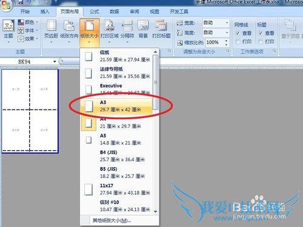Viewport: 303px width, 227px height.
Task: Switch to the 数据 tab
Action: point(115,12)
